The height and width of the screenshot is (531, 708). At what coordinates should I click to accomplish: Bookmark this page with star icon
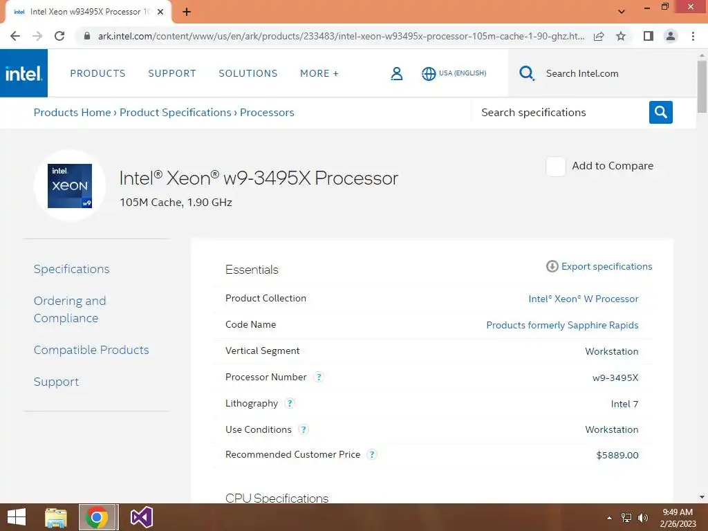tap(621, 36)
